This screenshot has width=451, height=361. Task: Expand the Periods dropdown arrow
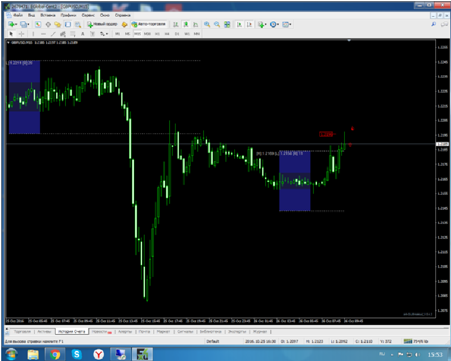coord(278,25)
